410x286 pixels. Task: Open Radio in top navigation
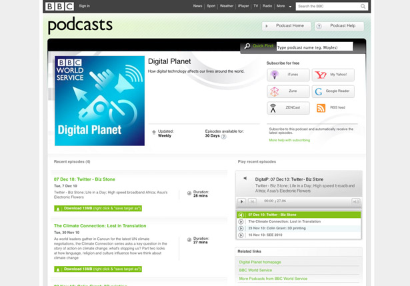pyautogui.click(x=267, y=6)
